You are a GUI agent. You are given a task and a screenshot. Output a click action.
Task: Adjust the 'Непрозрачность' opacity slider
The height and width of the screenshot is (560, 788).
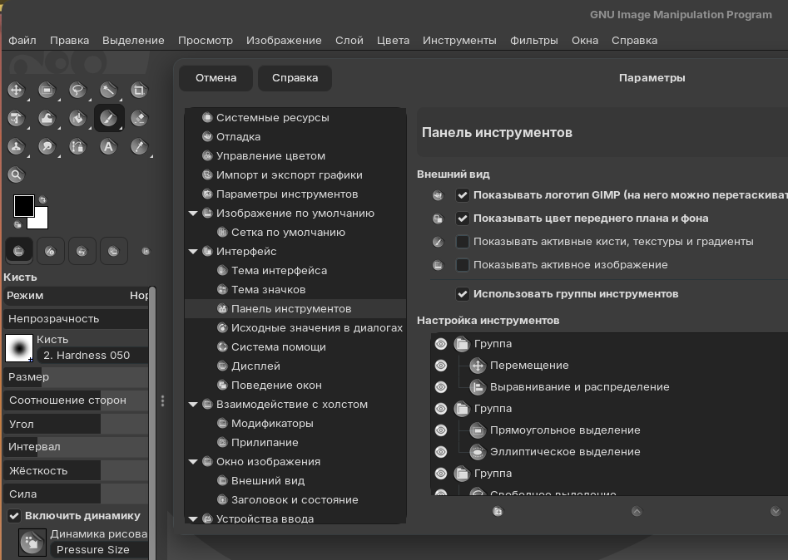(77, 319)
